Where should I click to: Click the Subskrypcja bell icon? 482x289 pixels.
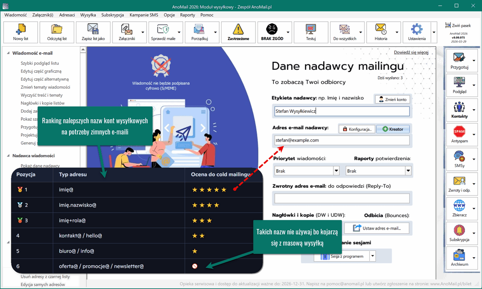459,231
